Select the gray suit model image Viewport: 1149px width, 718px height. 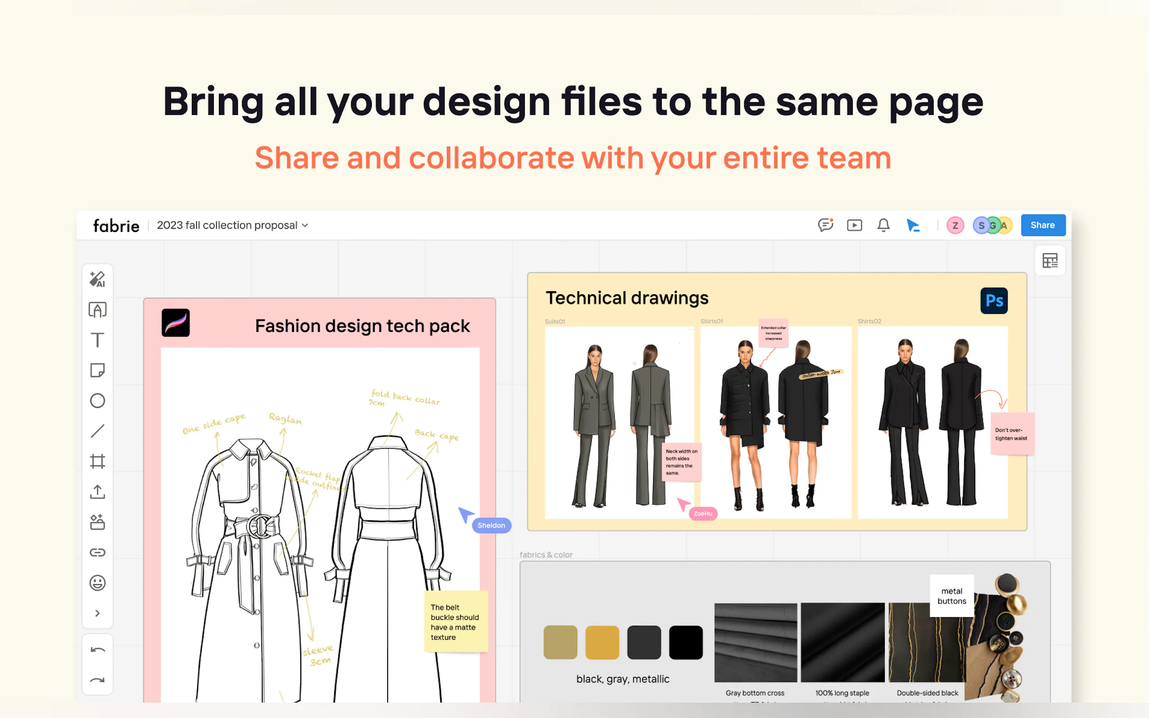tap(619, 422)
